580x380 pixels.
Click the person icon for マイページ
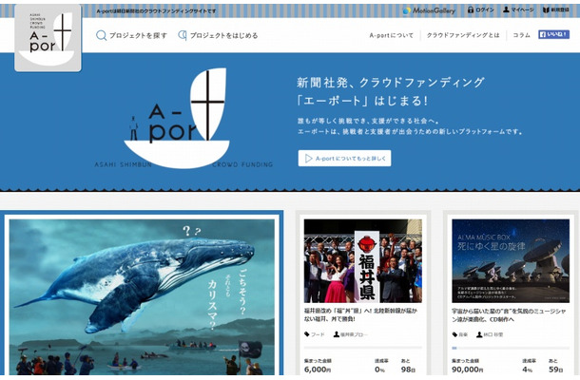pos(506,10)
